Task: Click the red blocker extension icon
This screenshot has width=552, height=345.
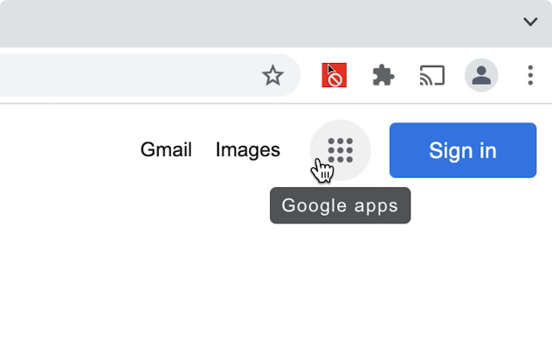Action: click(334, 76)
